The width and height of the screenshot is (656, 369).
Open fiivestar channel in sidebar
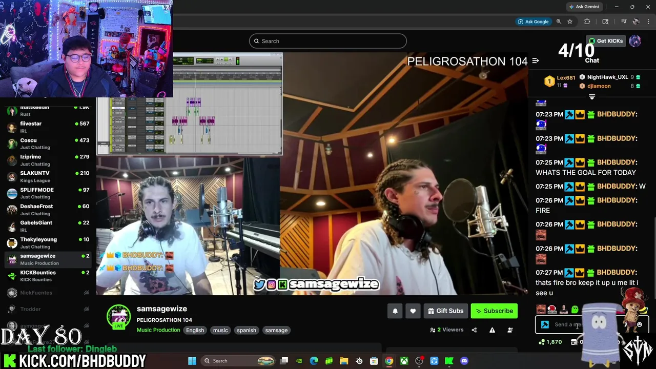tap(48, 127)
